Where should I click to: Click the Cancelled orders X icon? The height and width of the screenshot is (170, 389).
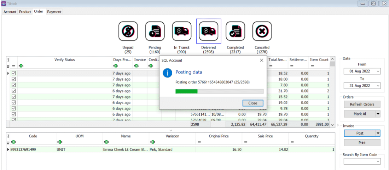(x=262, y=31)
